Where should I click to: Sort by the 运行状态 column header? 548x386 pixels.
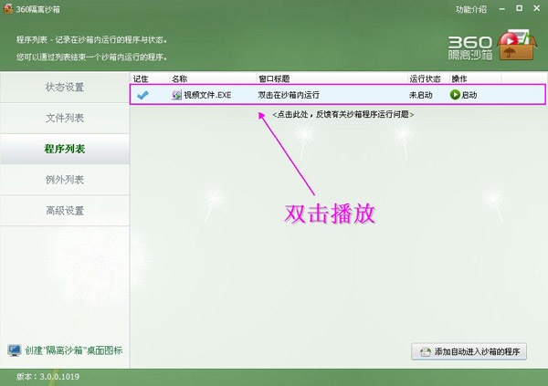click(428, 78)
